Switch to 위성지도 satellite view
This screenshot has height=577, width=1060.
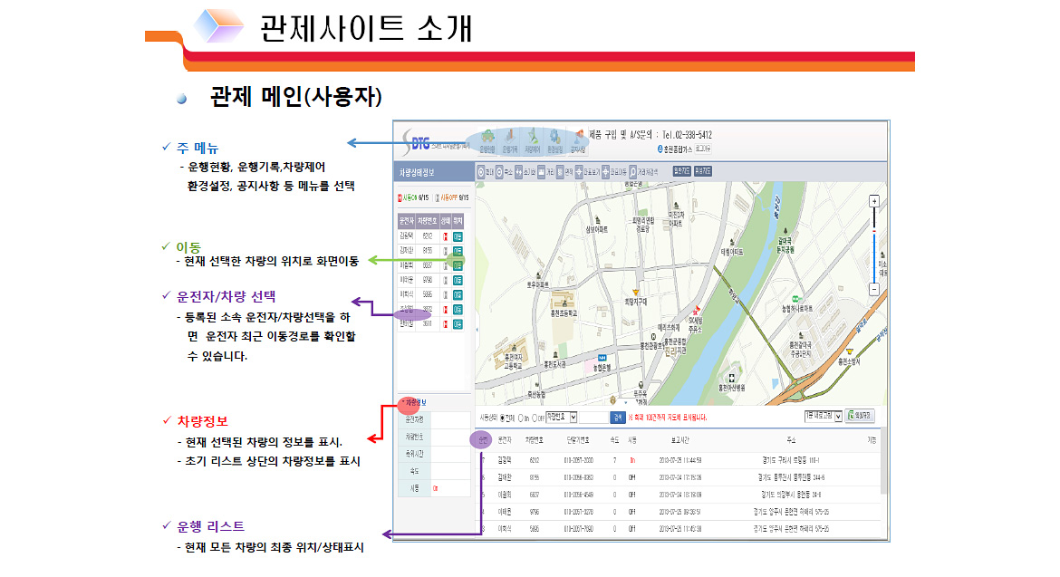click(703, 170)
